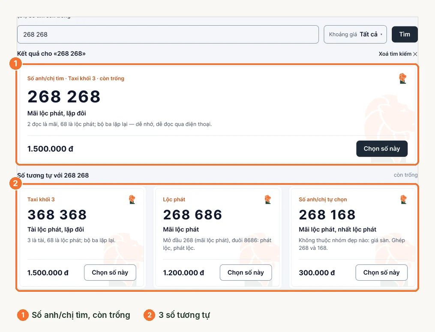435x332 pixels.
Task: Click the Số anh/chị tự chọn label
Action: 323,199
